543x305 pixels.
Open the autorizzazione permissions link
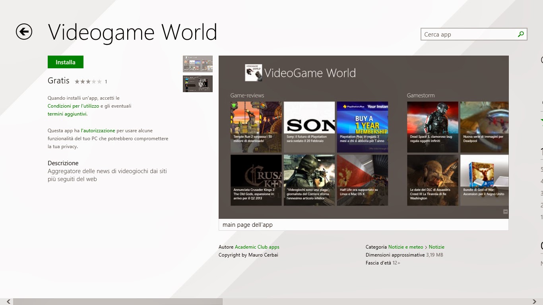coord(98,131)
